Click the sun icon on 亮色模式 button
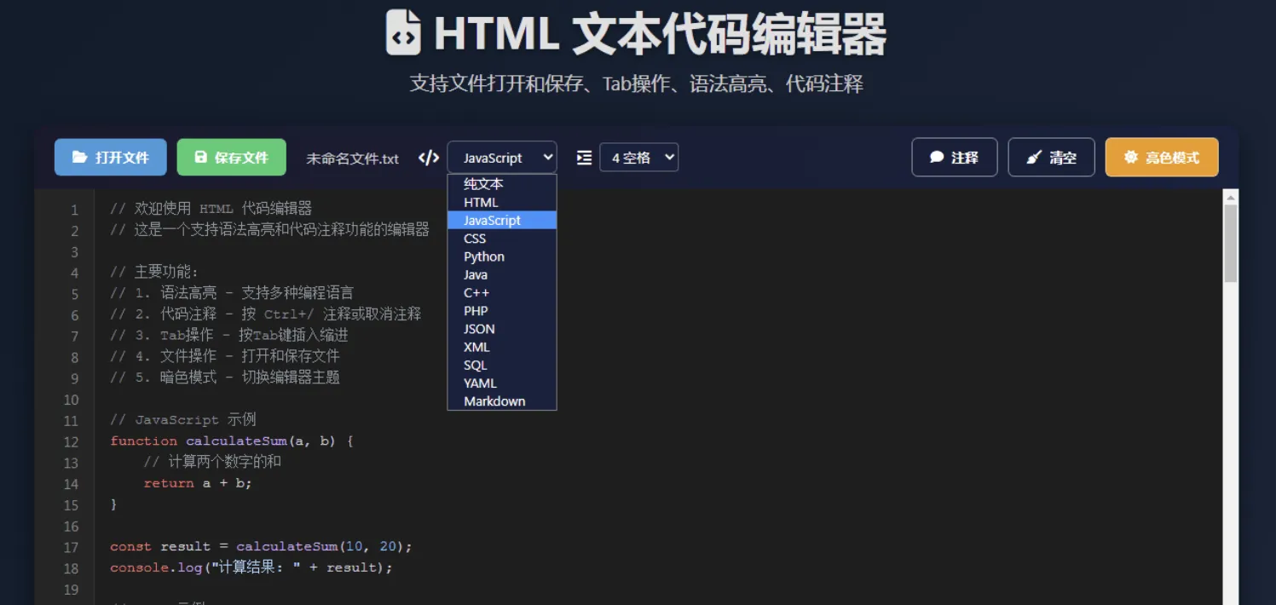Screen dimensions: 1276x605 click(x=1131, y=157)
